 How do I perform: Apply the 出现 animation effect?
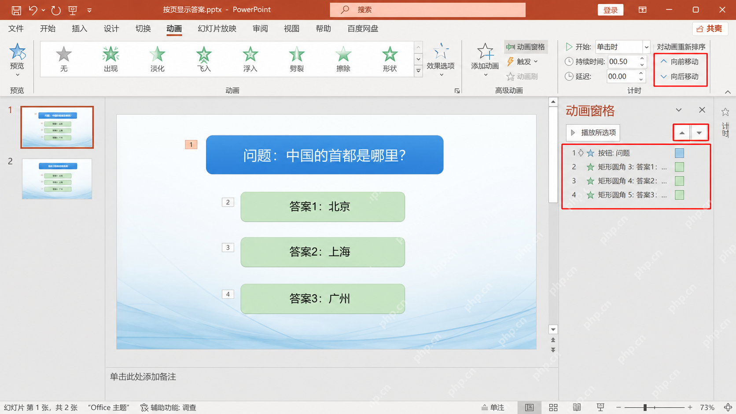(x=110, y=59)
